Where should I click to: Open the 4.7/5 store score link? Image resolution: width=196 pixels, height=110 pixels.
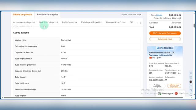pyautogui.click(x=151, y=66)
